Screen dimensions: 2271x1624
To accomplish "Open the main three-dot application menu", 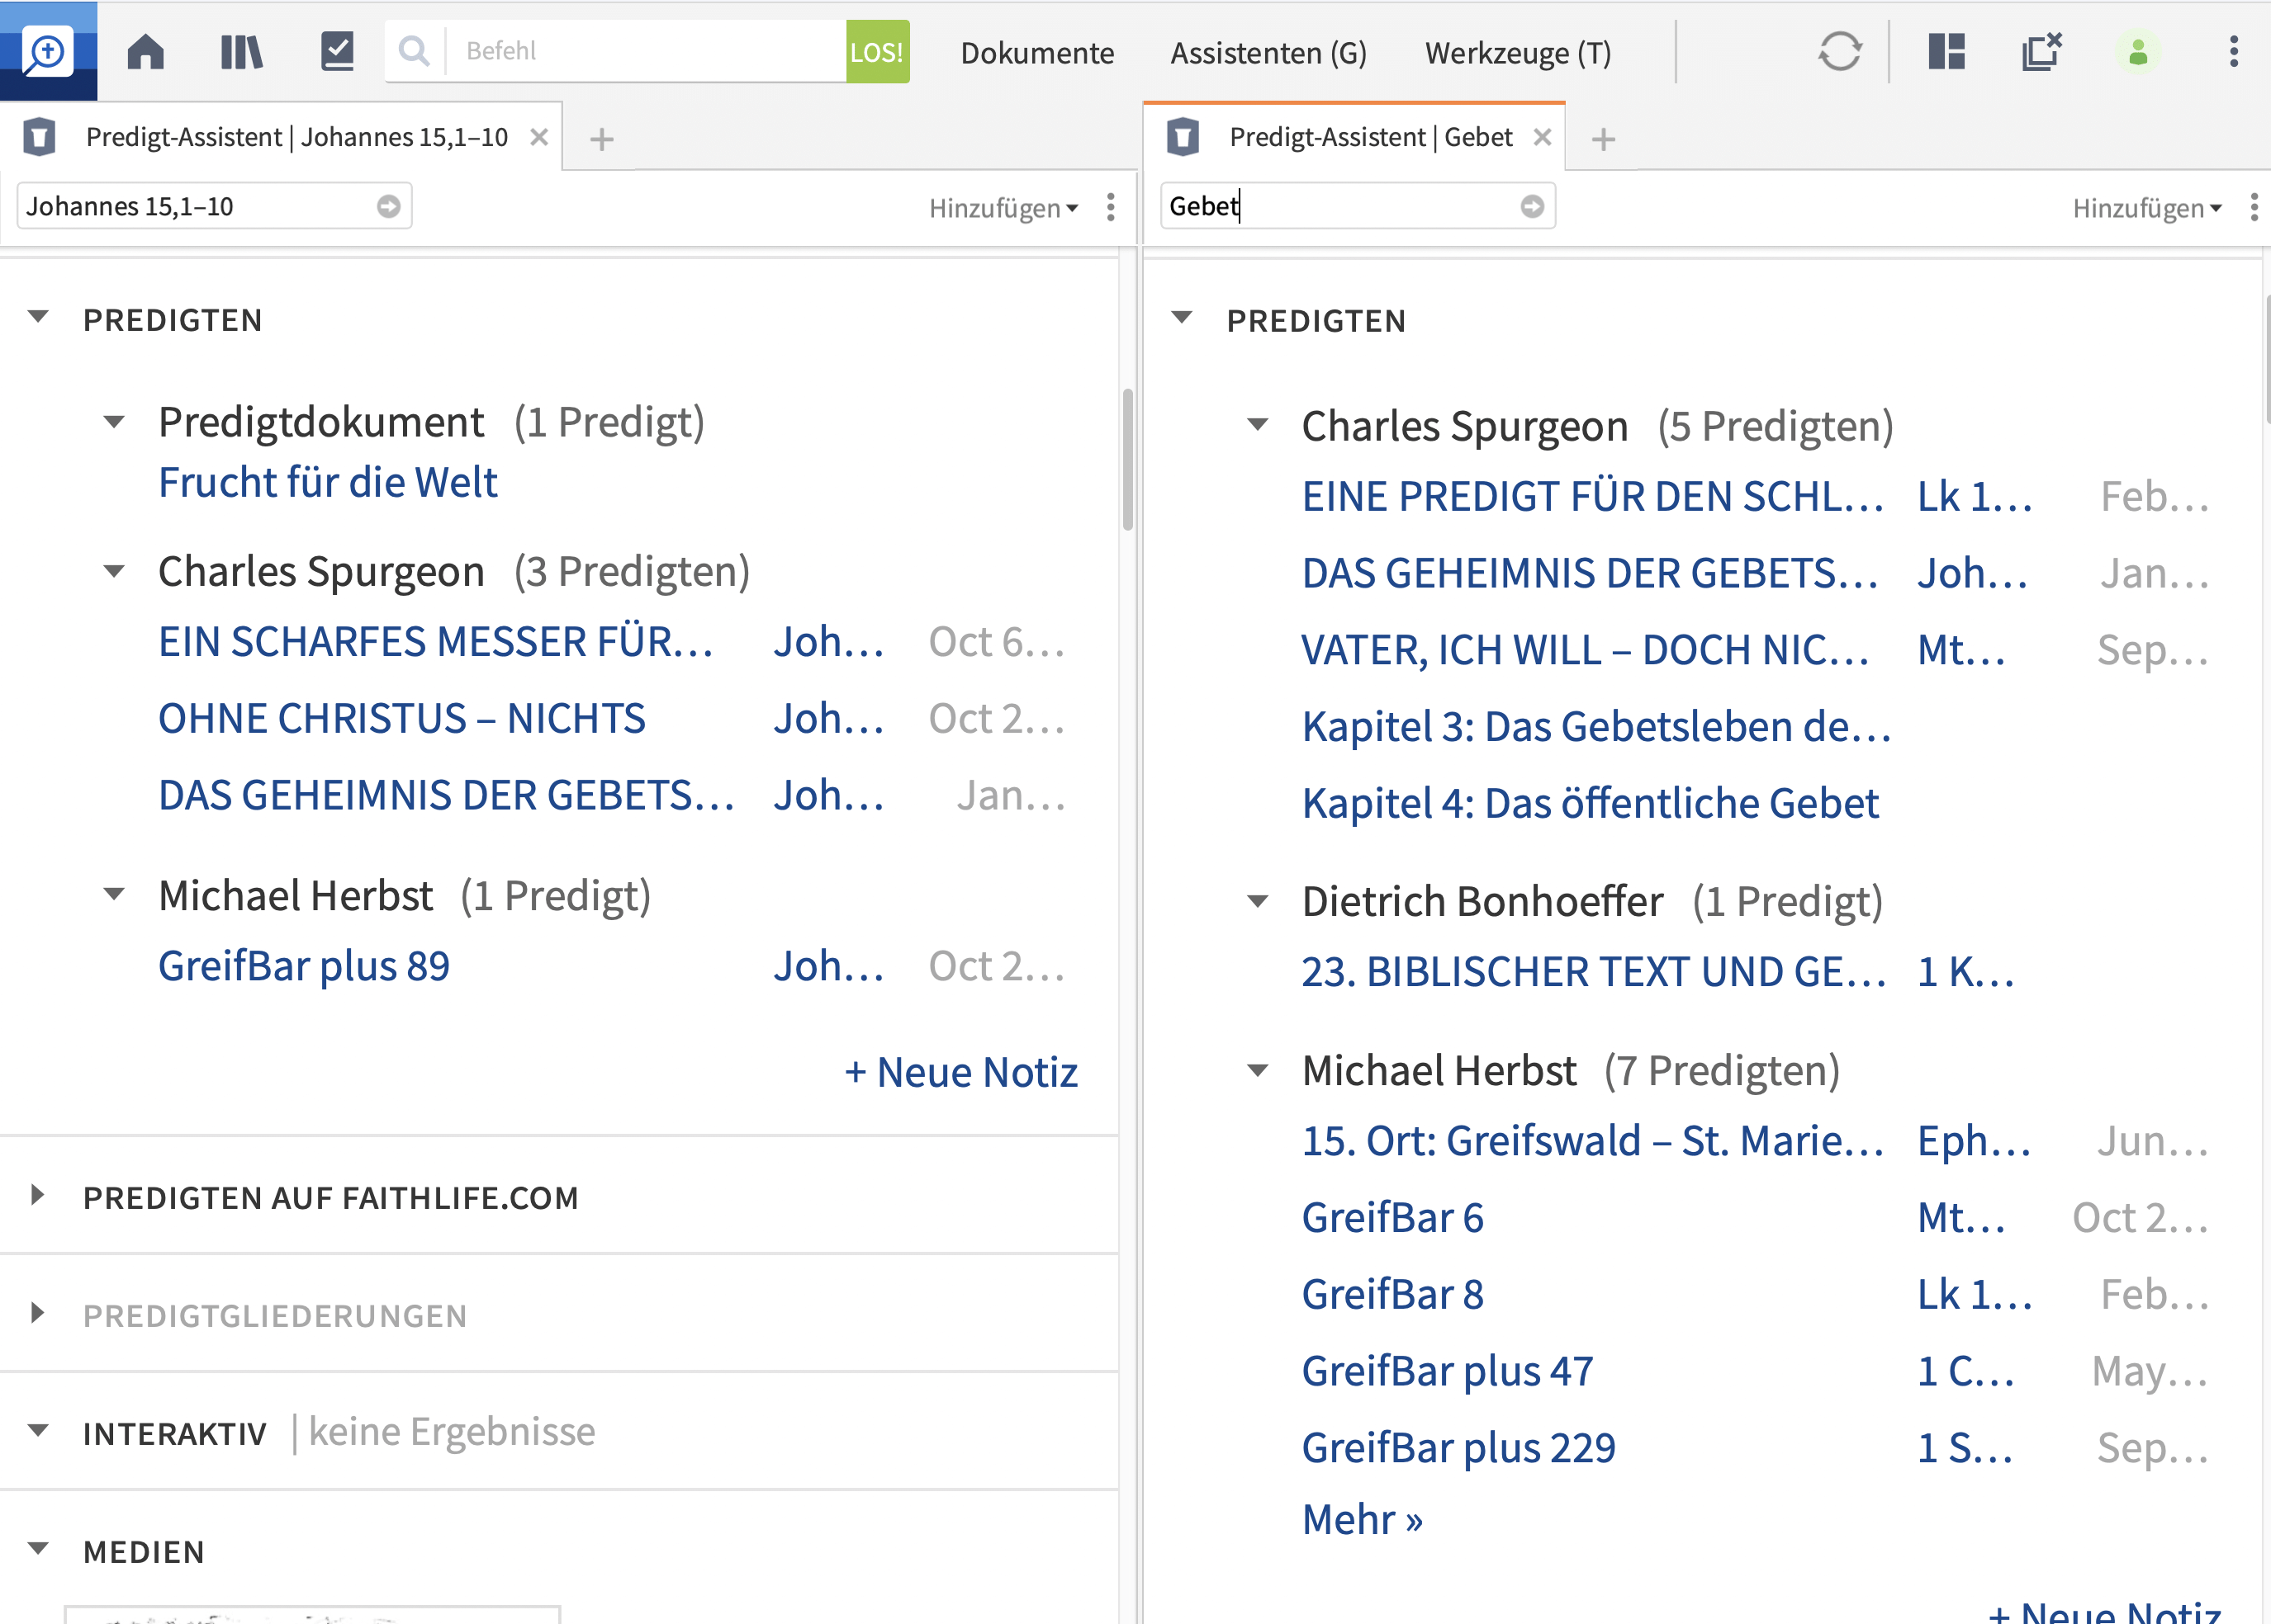I will click(2233, 51).
